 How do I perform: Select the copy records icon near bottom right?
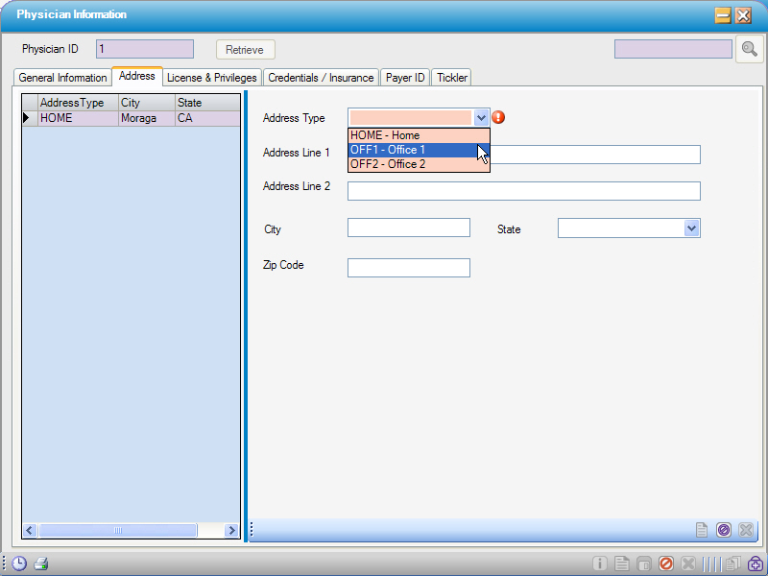pos(731,564)
